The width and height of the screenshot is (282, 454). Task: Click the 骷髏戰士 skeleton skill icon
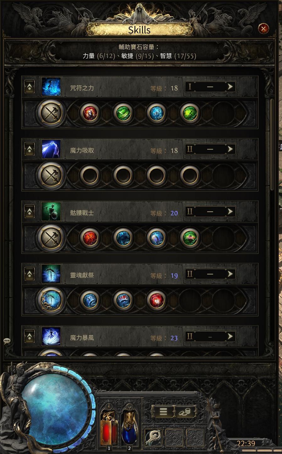click(51, 212)
